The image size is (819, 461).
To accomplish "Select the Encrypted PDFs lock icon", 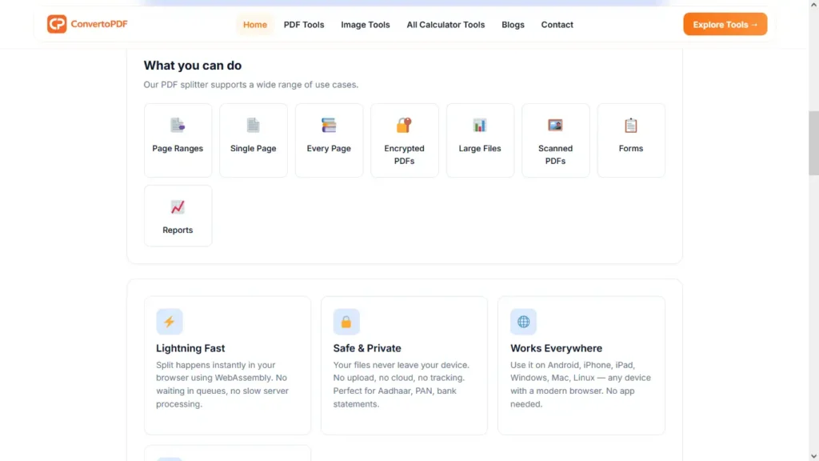I will tap(404, 126).
